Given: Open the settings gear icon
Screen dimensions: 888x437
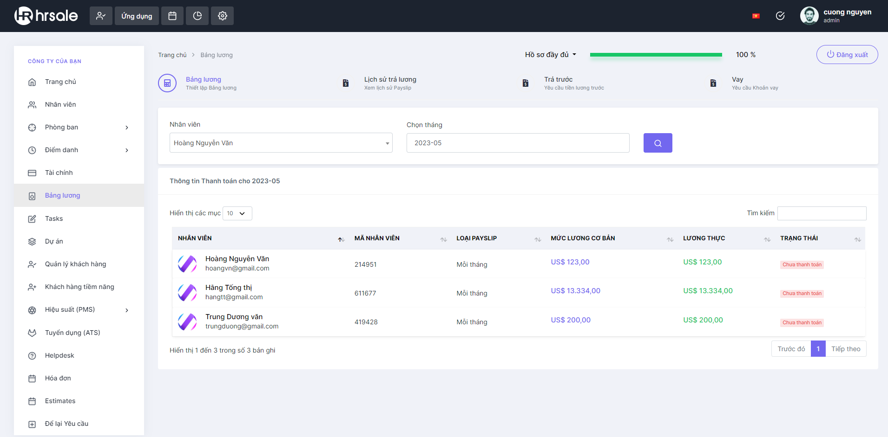Looking at the screenshot, I should point(223,16).
